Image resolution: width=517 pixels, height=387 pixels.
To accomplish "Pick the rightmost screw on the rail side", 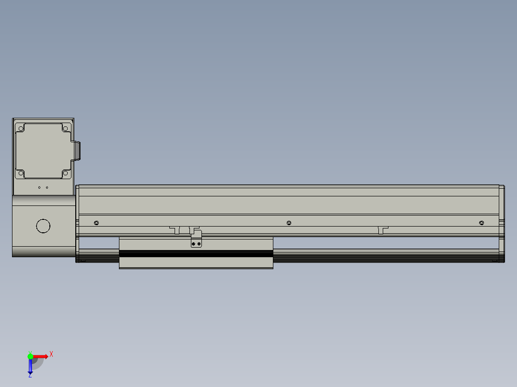I will pyautogui.click(x=482, y=223).
